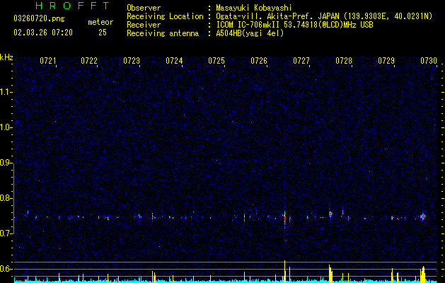Screen dimensions: 445x283
Task: Click the 0728 time marker
Action: [x=344, y=61]
